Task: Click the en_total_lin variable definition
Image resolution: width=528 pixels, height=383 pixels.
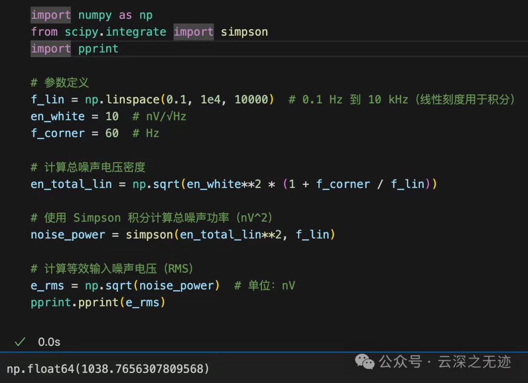Action: pyautogui.click(x=71, y=184)
